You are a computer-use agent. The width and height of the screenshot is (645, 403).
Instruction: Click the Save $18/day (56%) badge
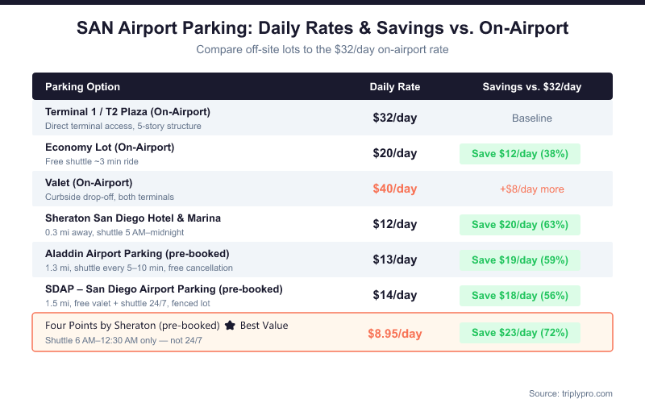[520, 296]
